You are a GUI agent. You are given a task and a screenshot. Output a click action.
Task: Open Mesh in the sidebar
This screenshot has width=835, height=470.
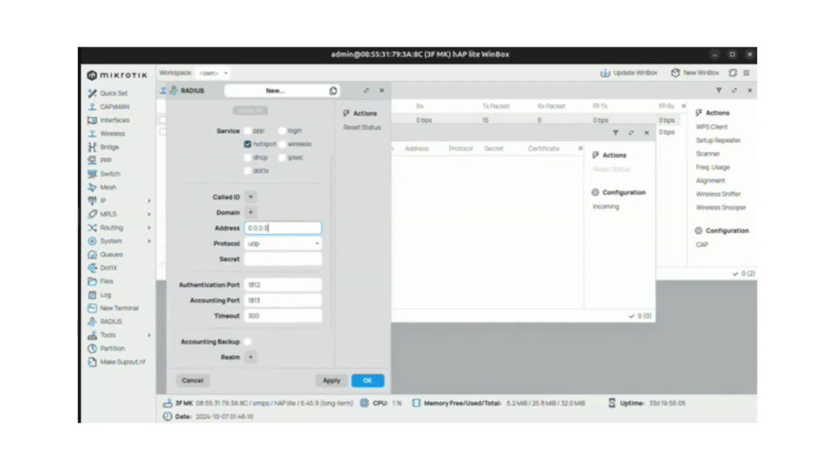click(x=102, y=187)
